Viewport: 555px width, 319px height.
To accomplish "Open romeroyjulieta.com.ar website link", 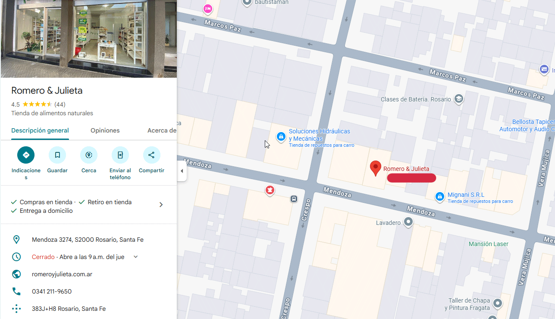I will 62,274.
